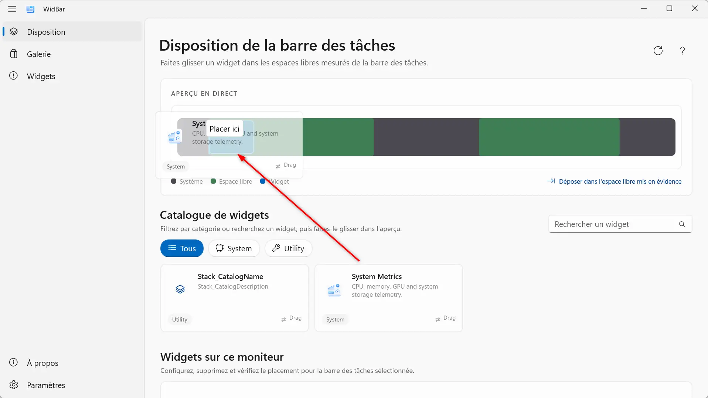Open help with the question mark icon
Viewport: 708px width, 398px height.
pos(683,51)
